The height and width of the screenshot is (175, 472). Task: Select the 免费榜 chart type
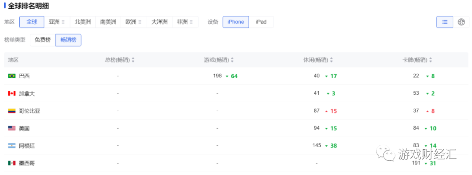tap(42, 40)
